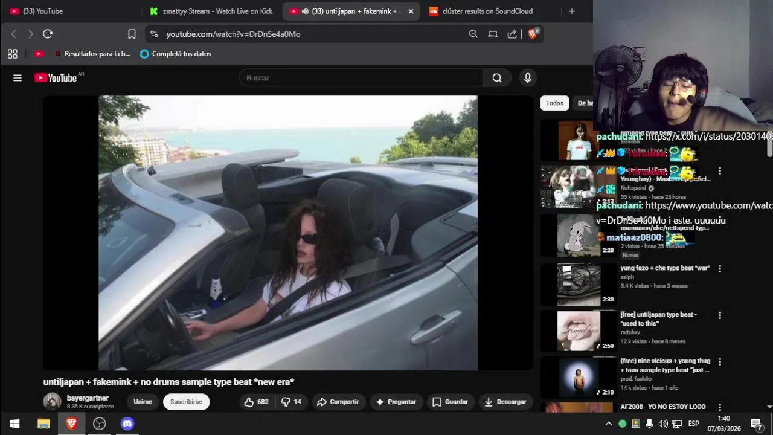773x435 pixels.
Task: Open the YouTube bookmark icon shortcut
Action: tap(39, 54)
